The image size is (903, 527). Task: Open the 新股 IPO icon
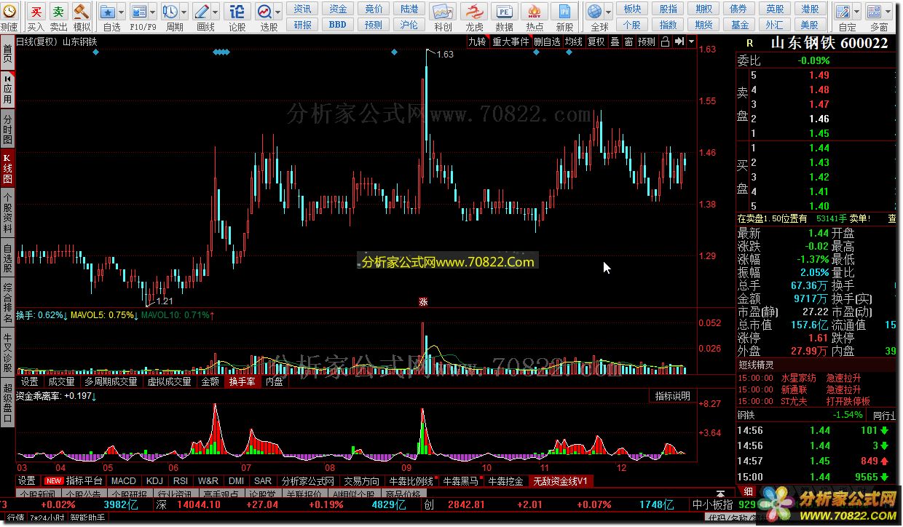[564, 12]
